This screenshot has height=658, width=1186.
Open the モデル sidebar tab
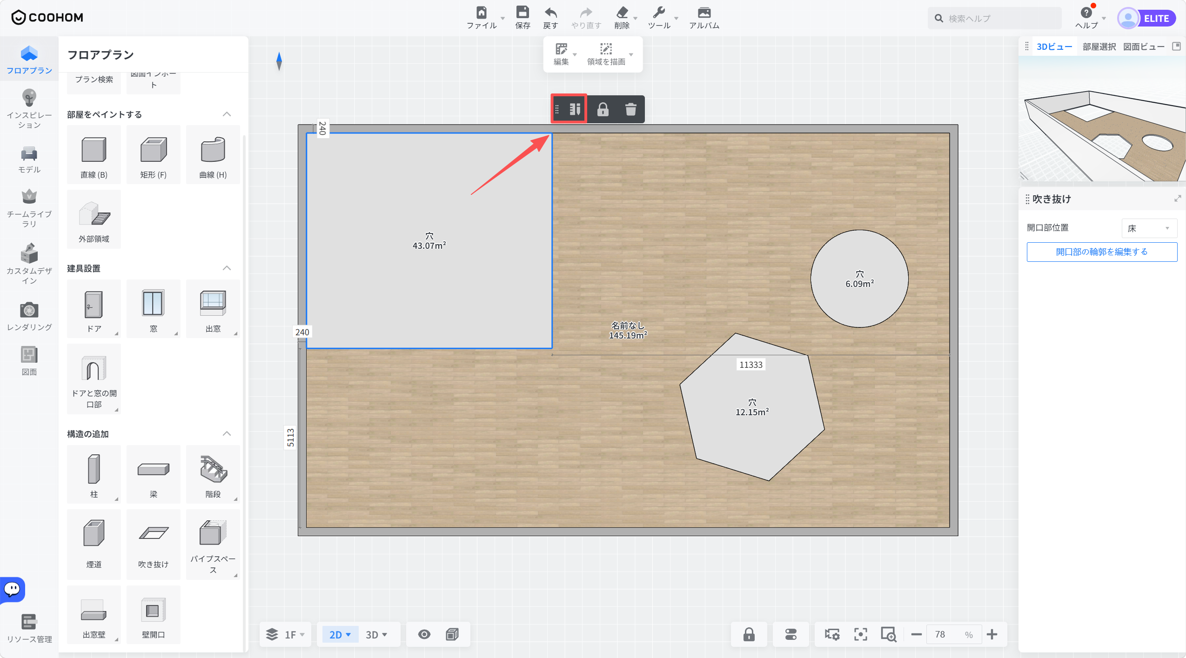29,160
